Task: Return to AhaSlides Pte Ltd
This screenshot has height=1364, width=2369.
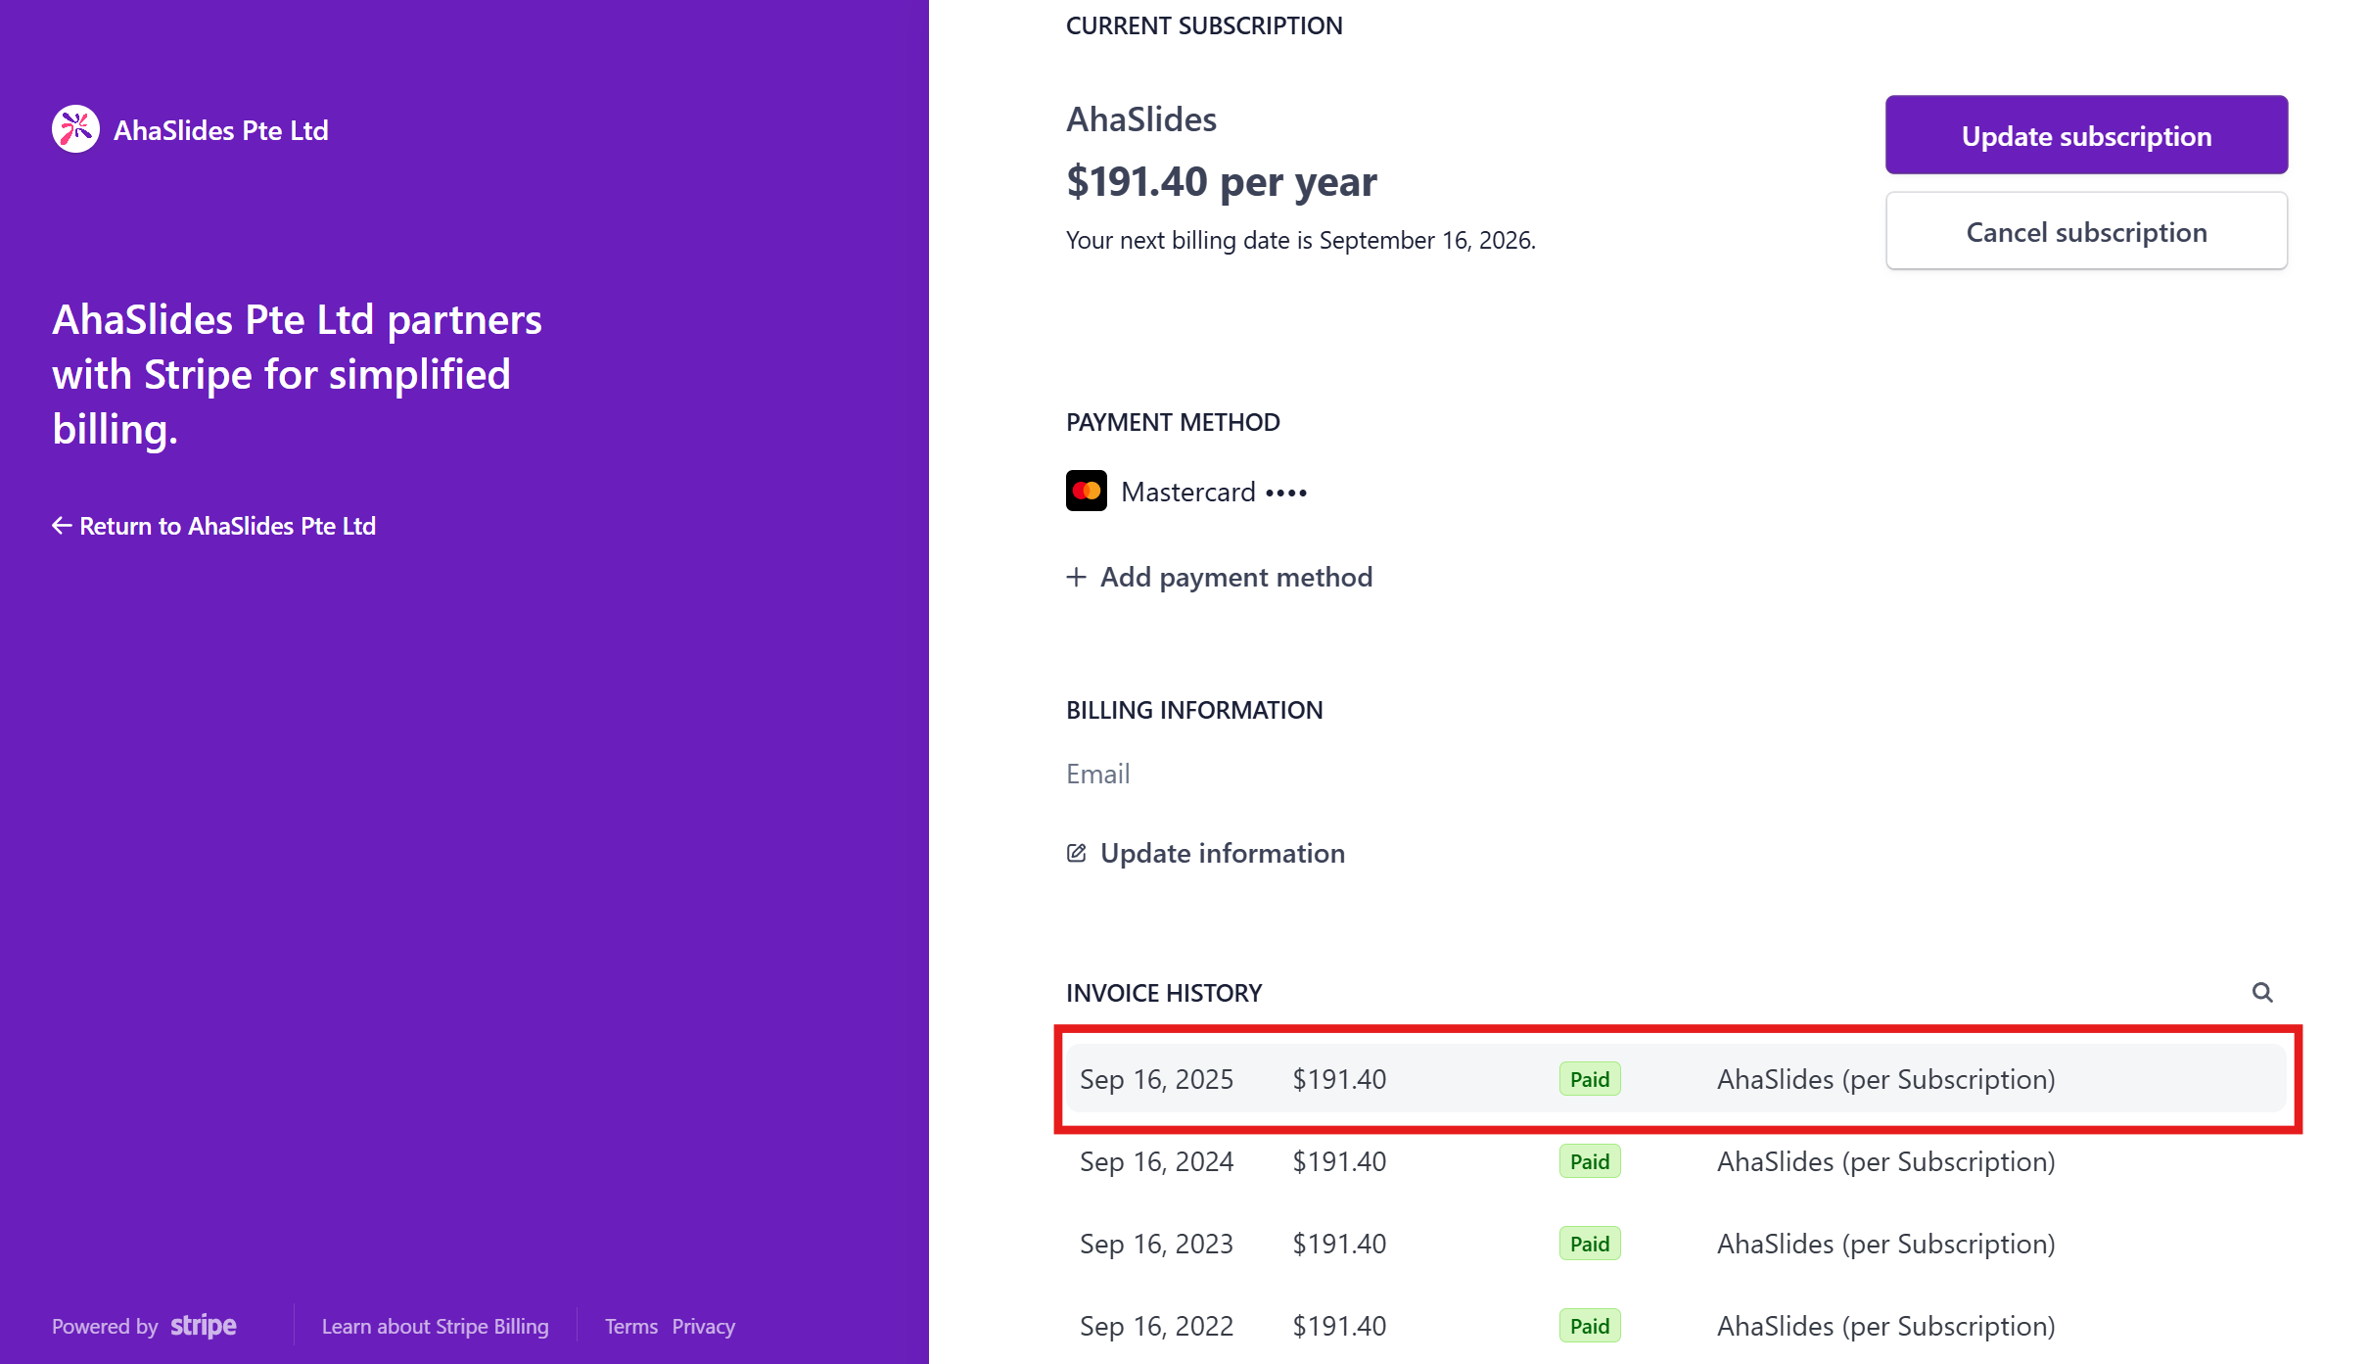Action: click(227, 526)
